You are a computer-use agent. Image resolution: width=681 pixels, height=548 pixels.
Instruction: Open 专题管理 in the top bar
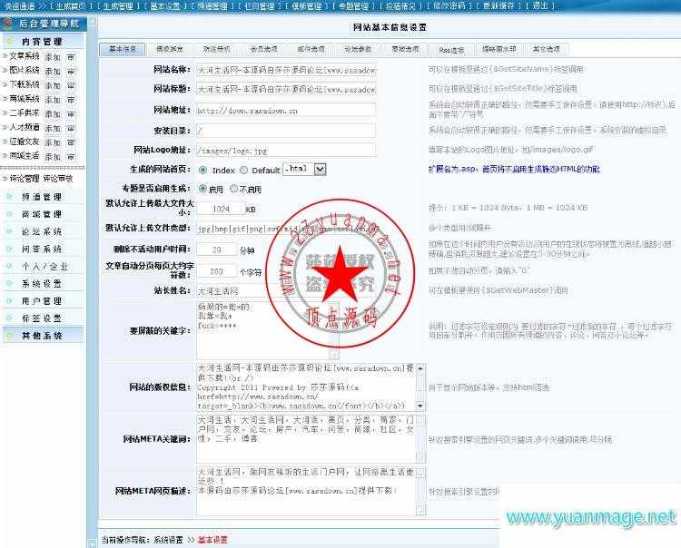(353, 6)
